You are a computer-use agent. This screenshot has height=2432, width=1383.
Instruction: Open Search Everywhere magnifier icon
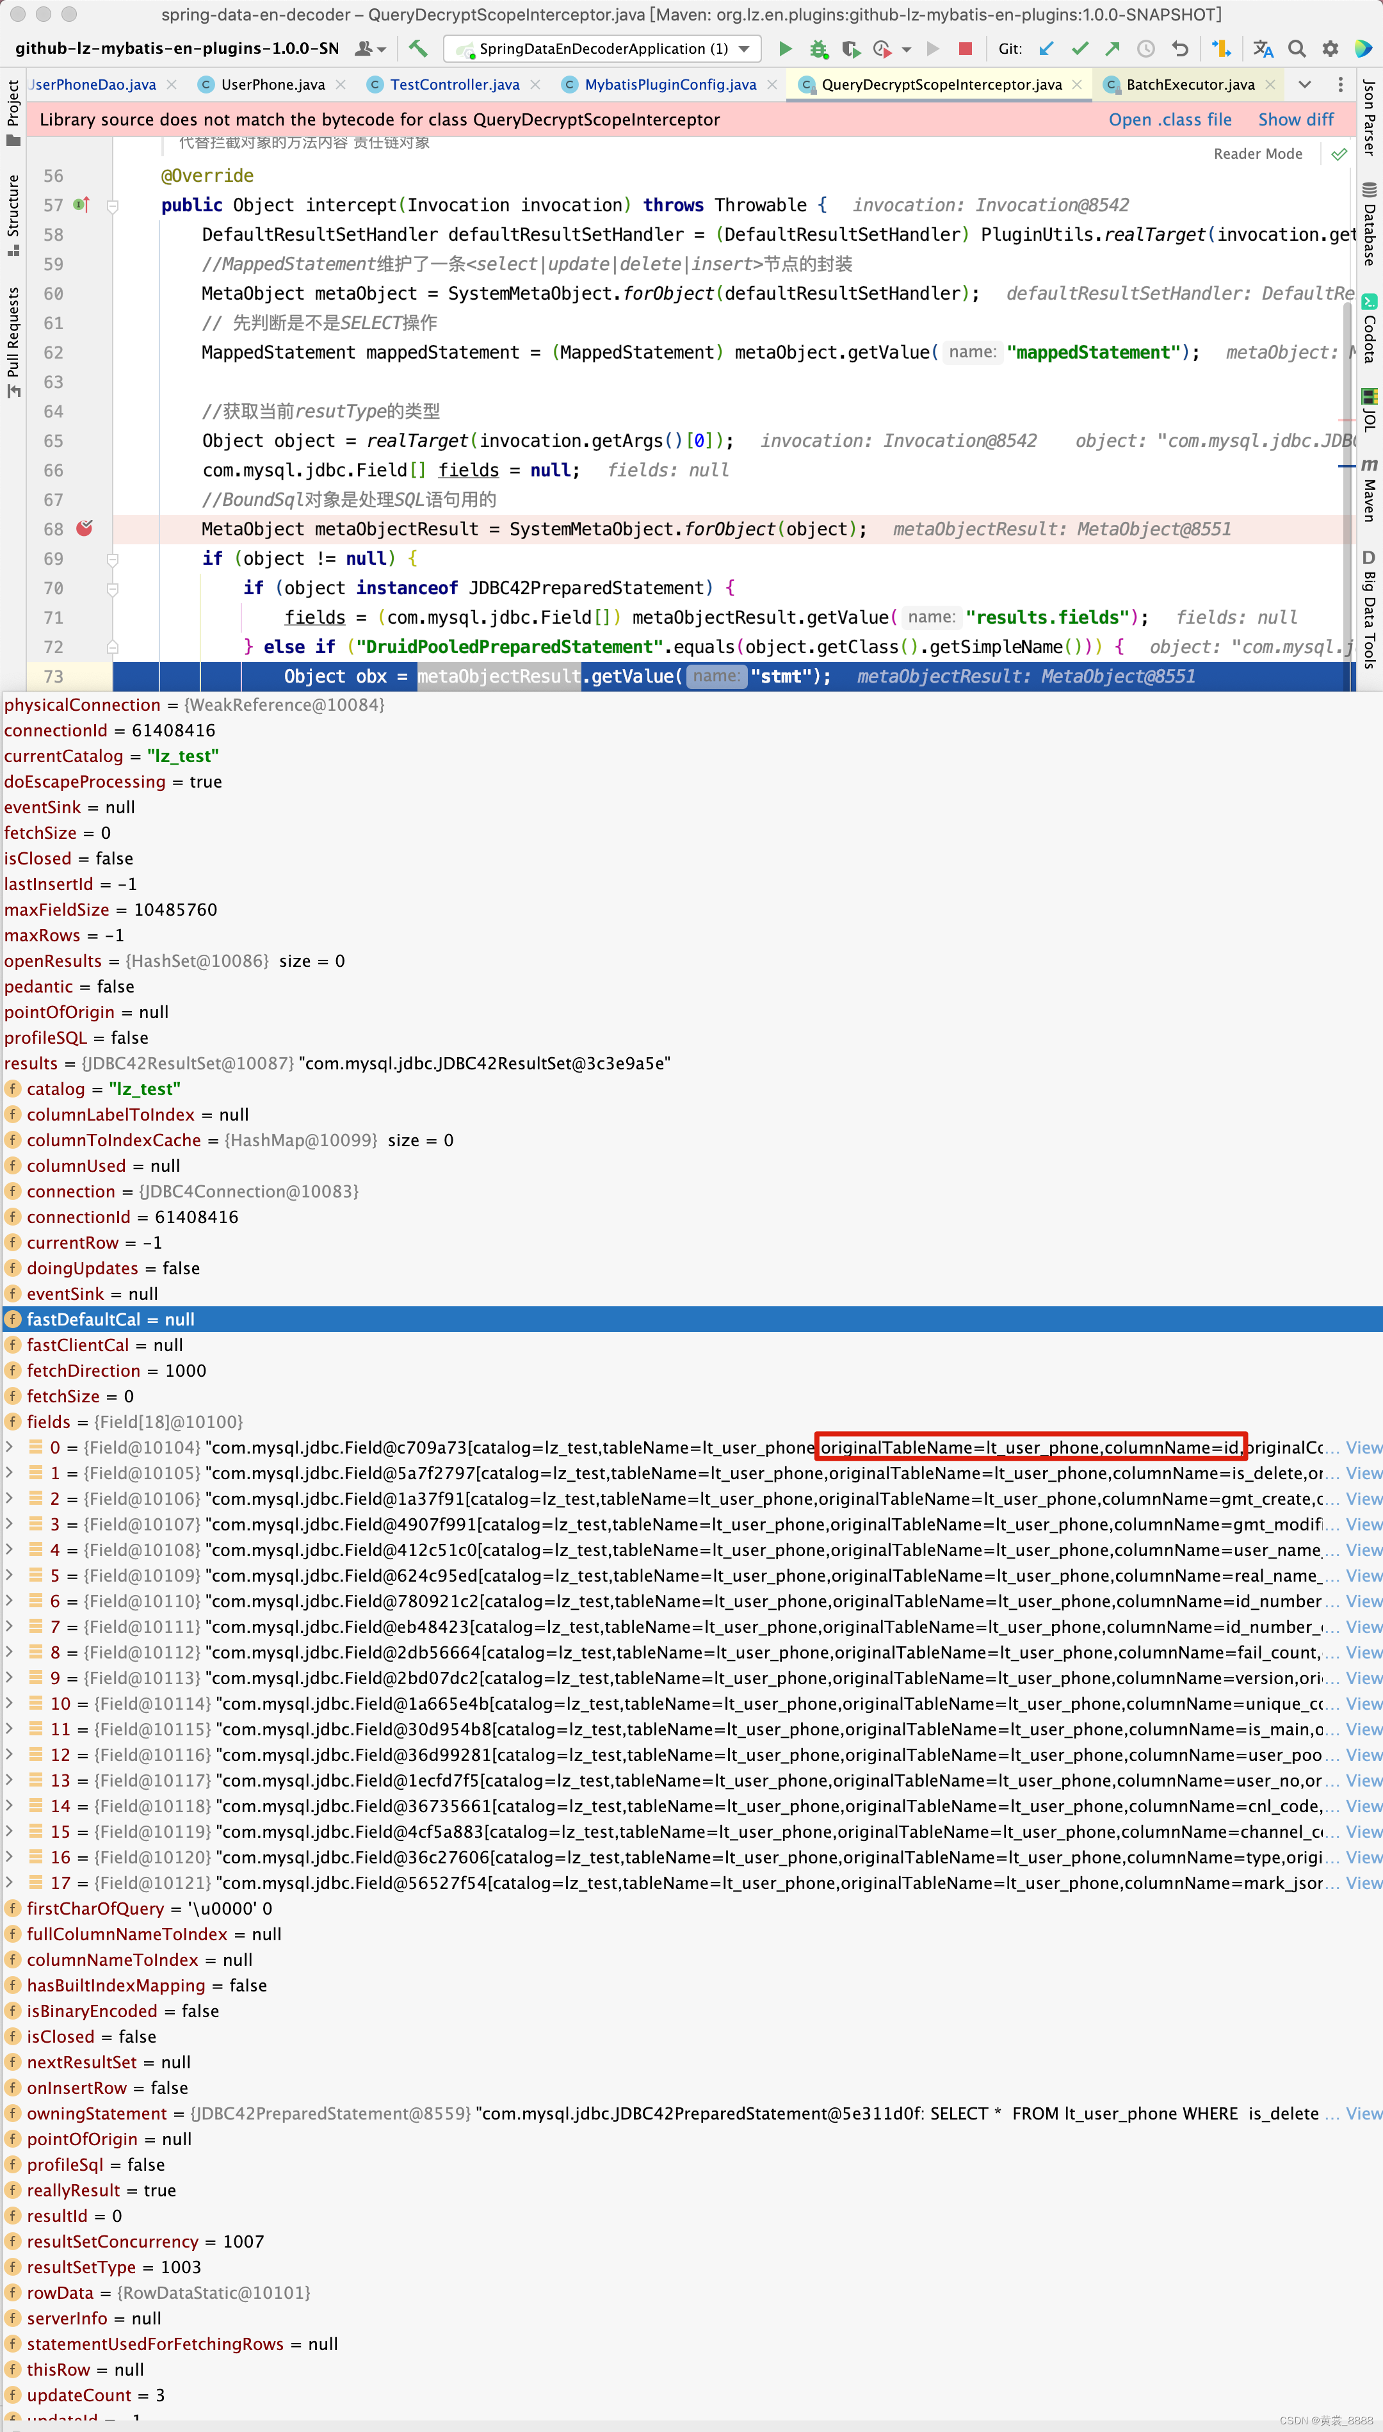[1297, 49]
